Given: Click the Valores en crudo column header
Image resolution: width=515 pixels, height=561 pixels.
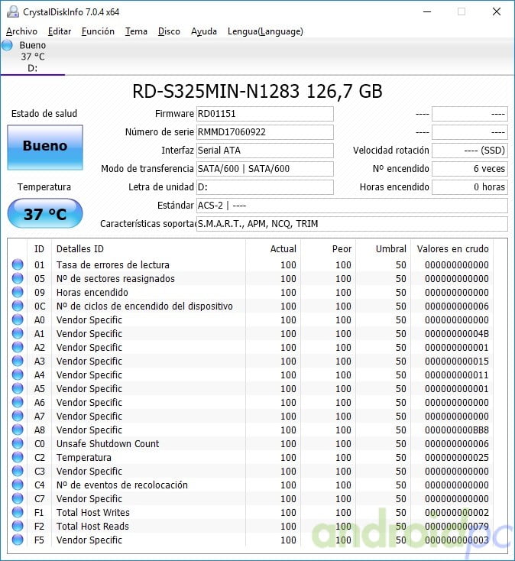Looking at the screenshot, I should click(452, 249).
